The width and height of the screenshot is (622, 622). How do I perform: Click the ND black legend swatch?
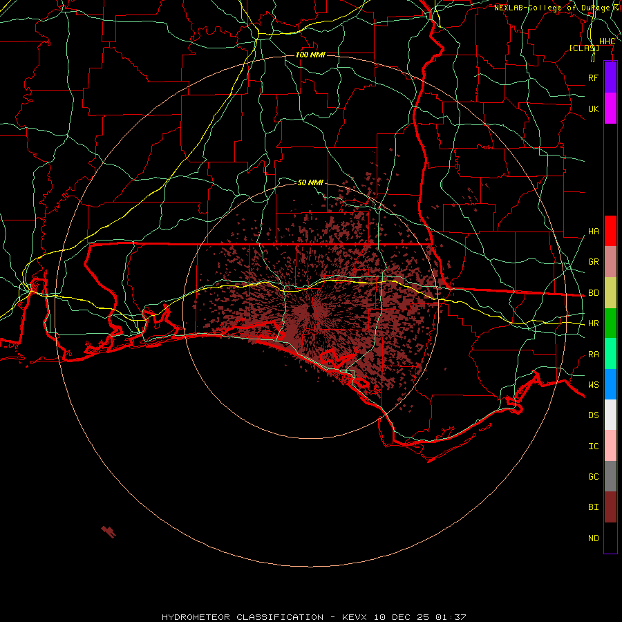pyautogui.click(x=610, y=538)
